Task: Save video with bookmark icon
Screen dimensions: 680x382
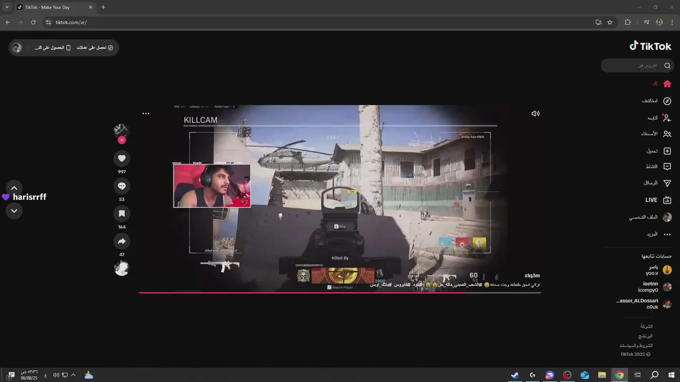Action: point(122,213)
